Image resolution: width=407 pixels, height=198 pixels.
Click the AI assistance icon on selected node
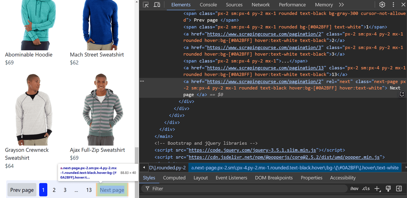coord(401,95)
